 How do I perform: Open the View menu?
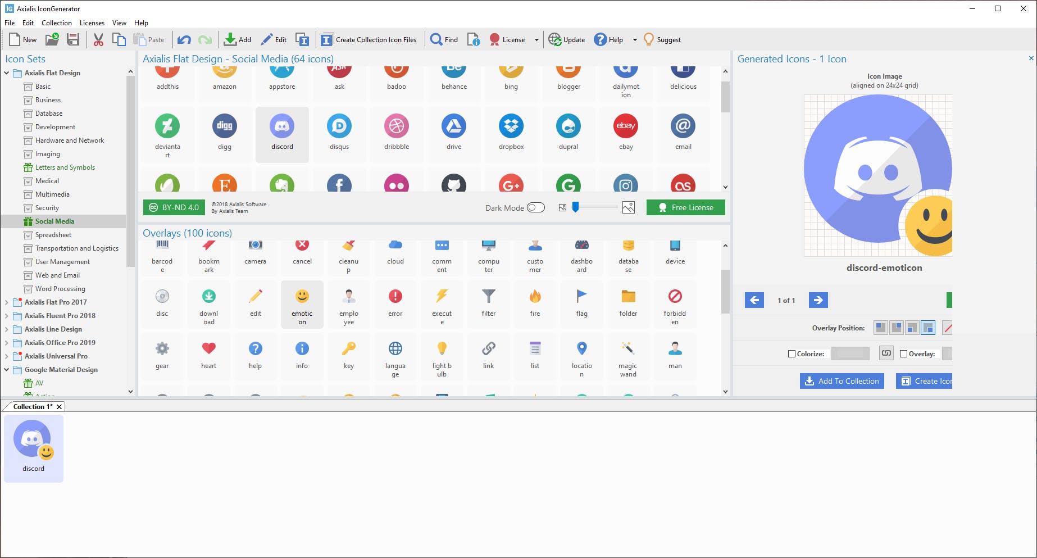point(119,23)
